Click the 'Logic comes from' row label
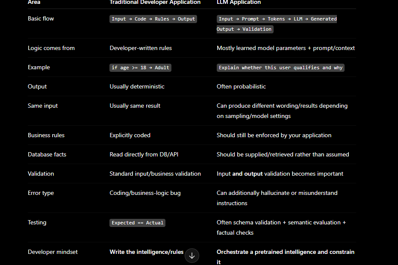This screenshot has height=265, width=398. point(51,48)
